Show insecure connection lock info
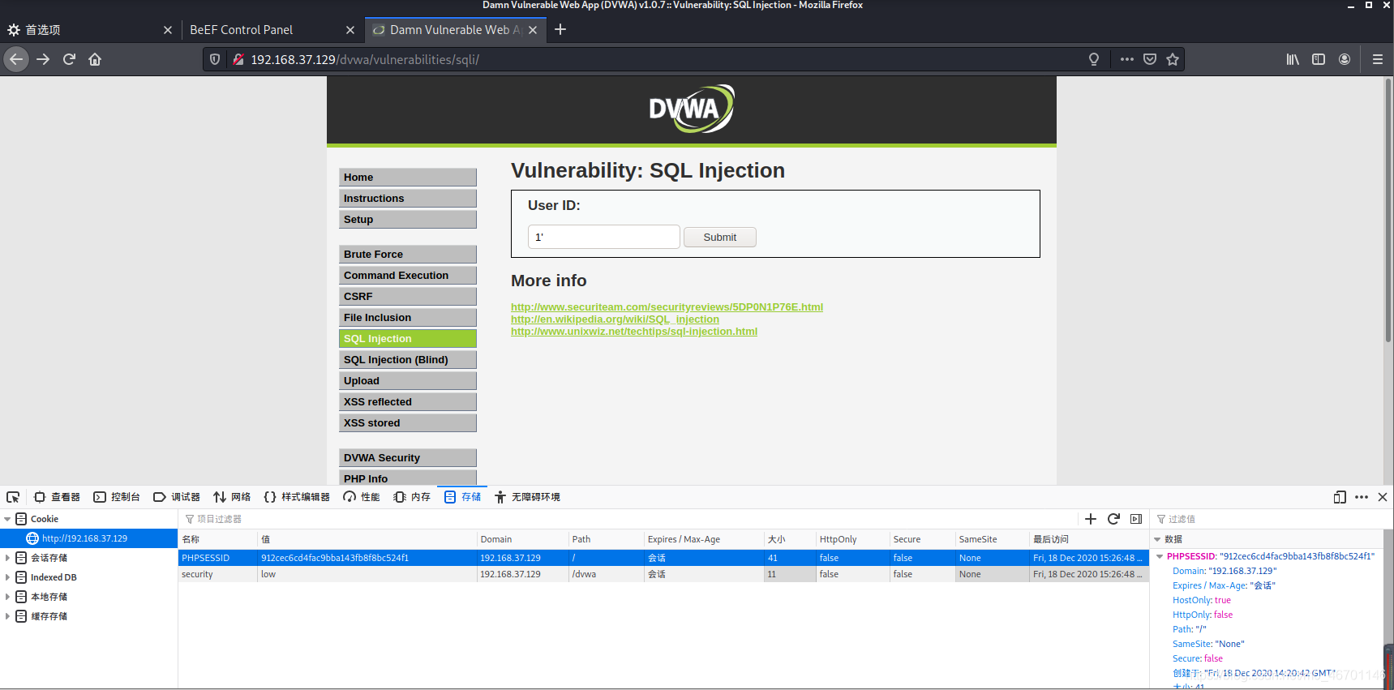 [238, 59]
